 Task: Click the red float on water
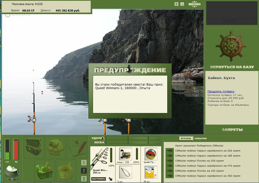(x=42, y=93)
